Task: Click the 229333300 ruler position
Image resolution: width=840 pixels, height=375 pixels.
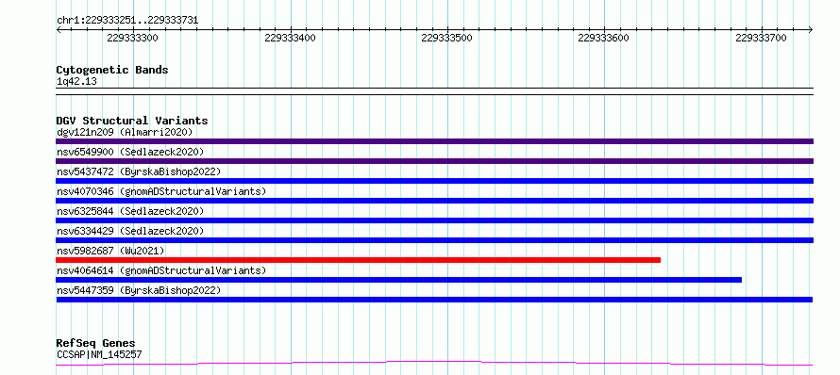Action: [132, 38]
